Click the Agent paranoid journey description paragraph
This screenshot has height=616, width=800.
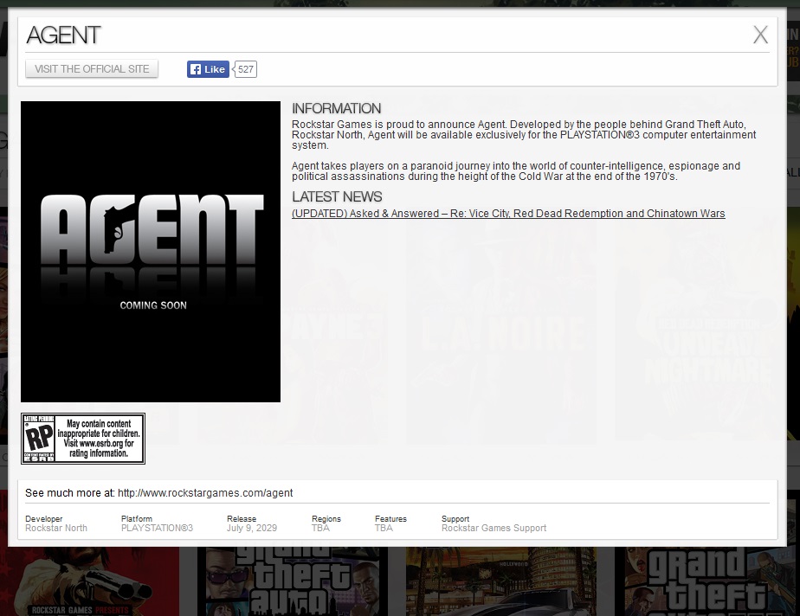(x=516, y=171)
